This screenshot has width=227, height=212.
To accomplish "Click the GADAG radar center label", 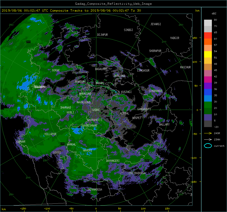I will point(96,110).
